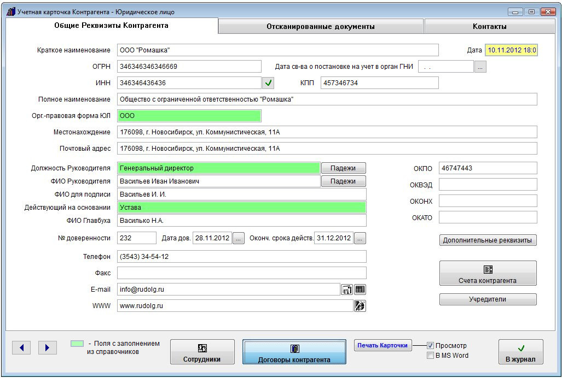Switch to the Контакты tab
Image resolution: width=562 pixels, height=378 pixels.
click(489, 26)
